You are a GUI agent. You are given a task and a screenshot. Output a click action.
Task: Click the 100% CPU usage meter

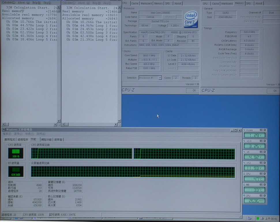(x=16, y=153)
